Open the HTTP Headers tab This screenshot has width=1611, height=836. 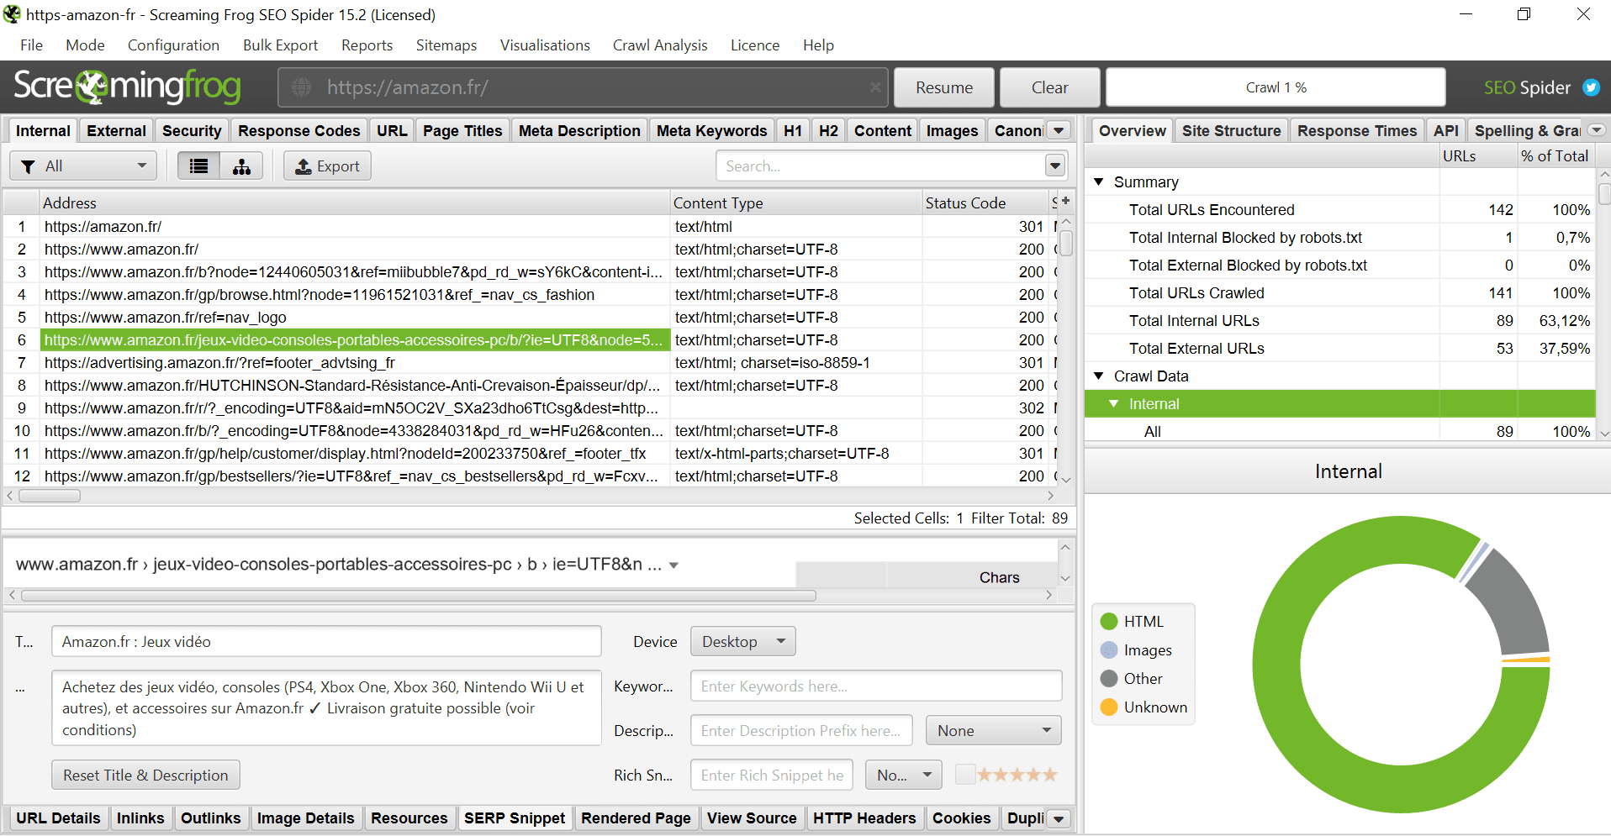coord(864,818)
